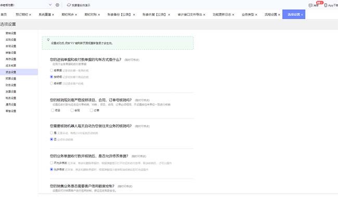This screenshot has height=197, width=338.
Task: Close the 账套备份【公测】 tab
Action: 134,15
